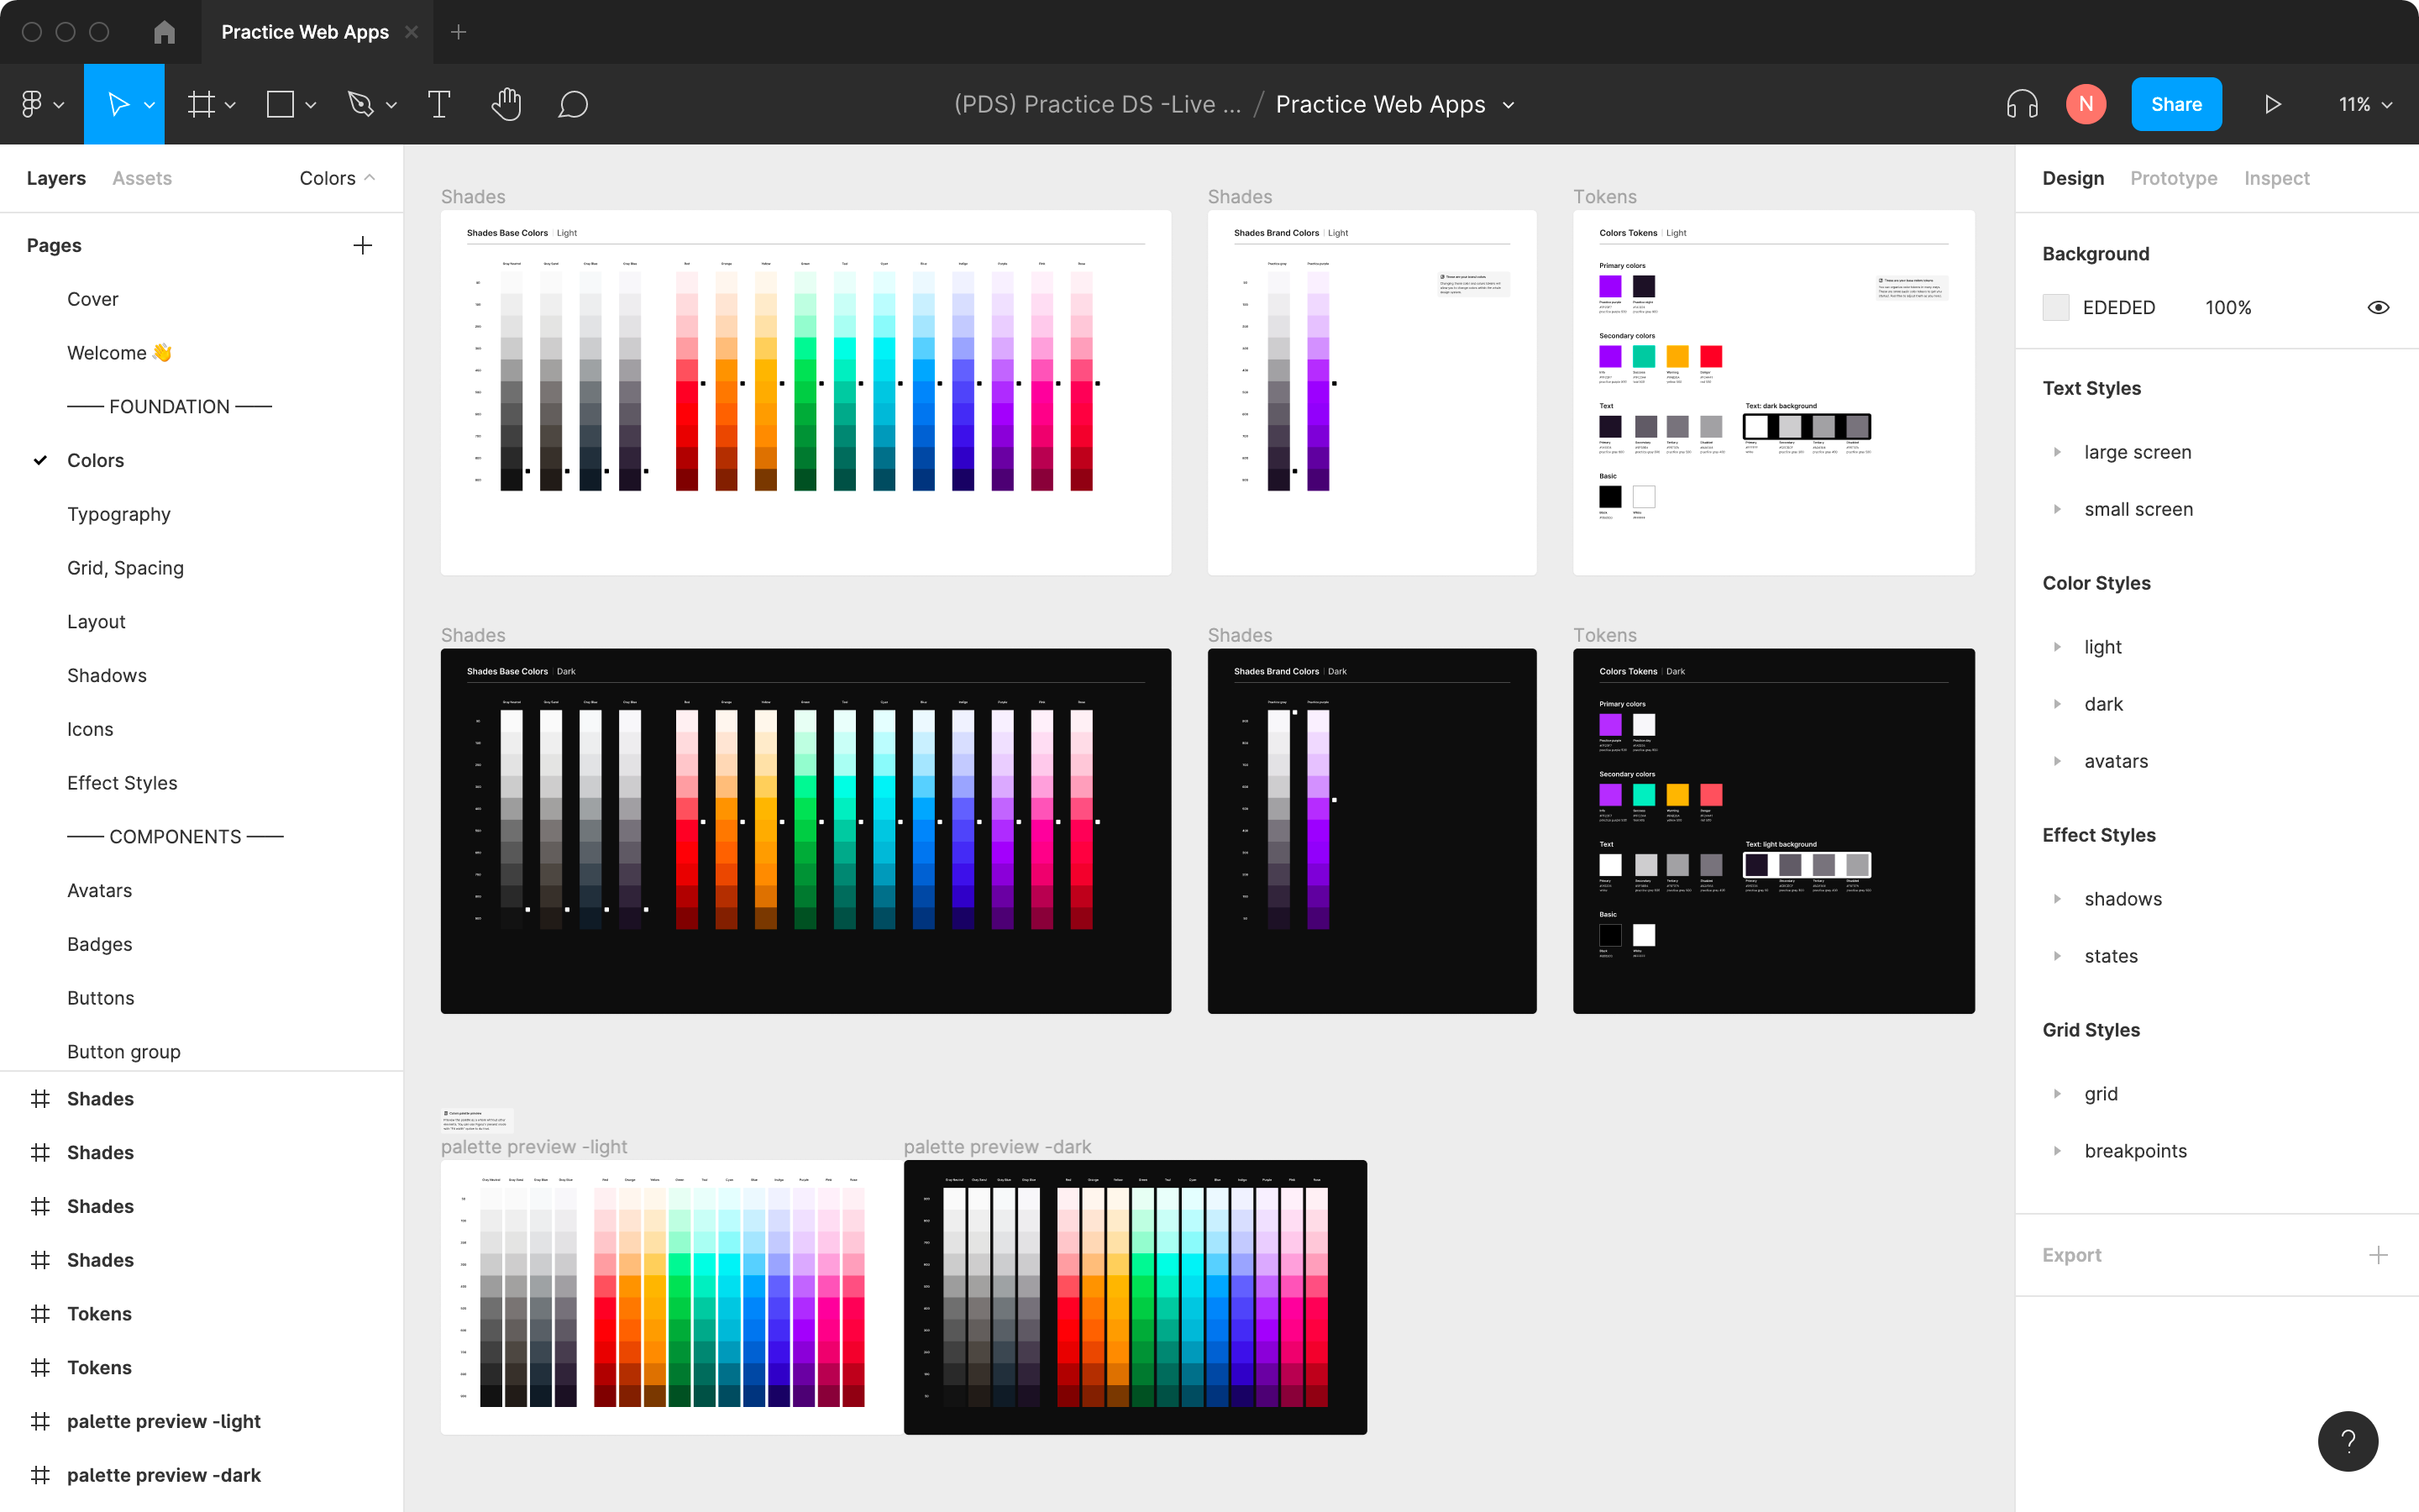Select the Text tool

click(x=438, y=104)
